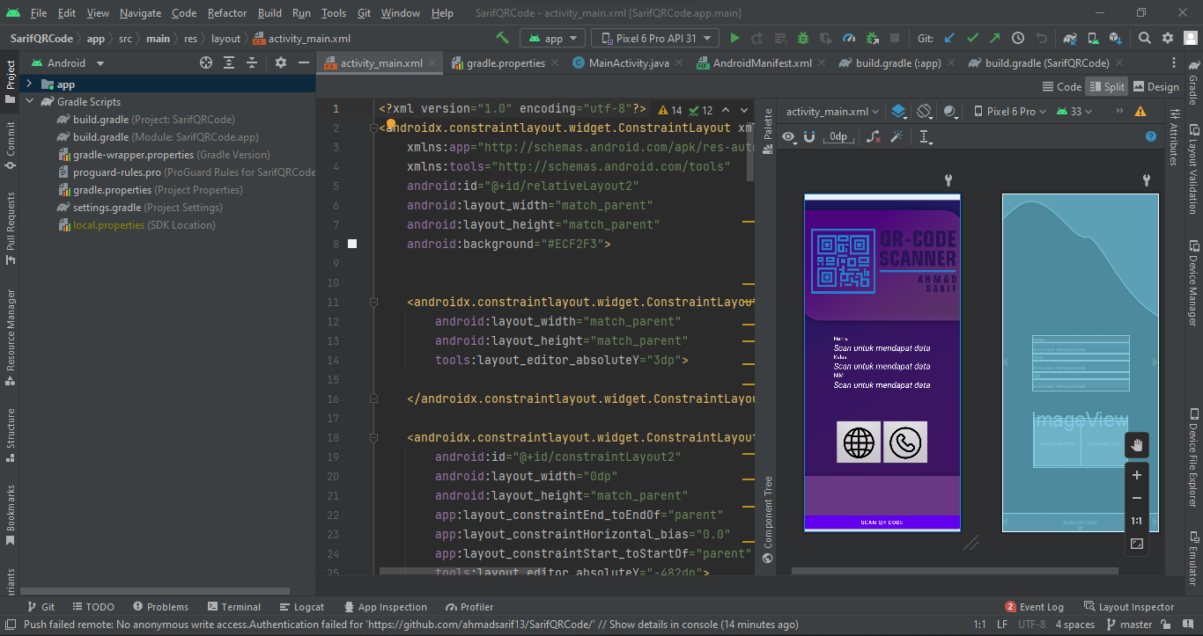This screenshot has width=1203, height=636.
Task: Open the Logcat tool window
Action: (301, 607)
